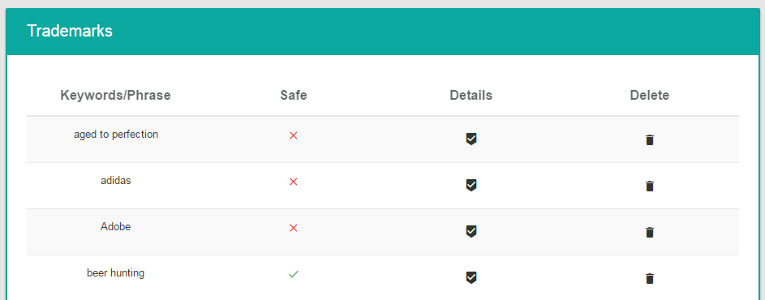Viewport: 765px width, 300px height.
Task: Select red X mark beside Adobe
Action: [x=293, y=228]
